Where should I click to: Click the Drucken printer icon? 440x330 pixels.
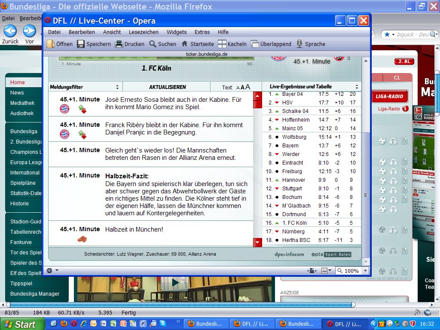pyautogui.click(x=119, y=44)
